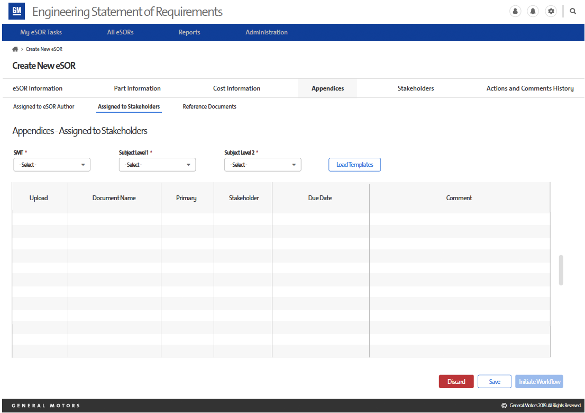Image resolution: width=585 pixels, height=413 pixels.
Task: Expand the Subject Level 1 dropdown
Action: [x=157, y=165]
